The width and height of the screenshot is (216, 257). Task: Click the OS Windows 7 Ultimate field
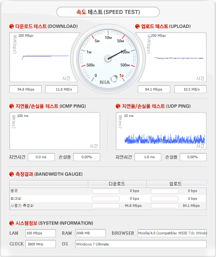coord(141,244)
